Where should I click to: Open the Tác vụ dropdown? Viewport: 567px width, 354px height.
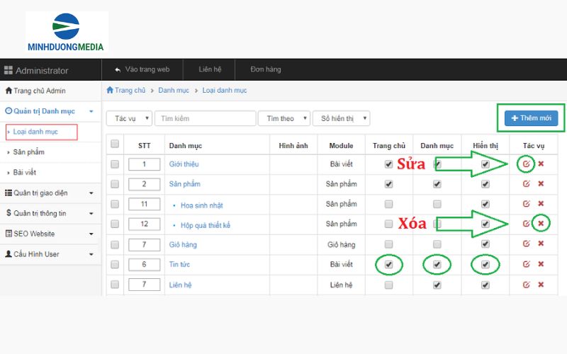[130, 118]
